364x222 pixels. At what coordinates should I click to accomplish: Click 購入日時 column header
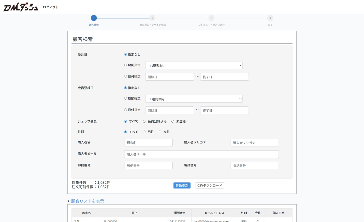[x=279, y=213]
